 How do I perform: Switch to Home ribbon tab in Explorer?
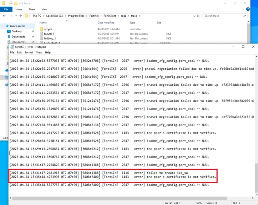coord(19,9)
